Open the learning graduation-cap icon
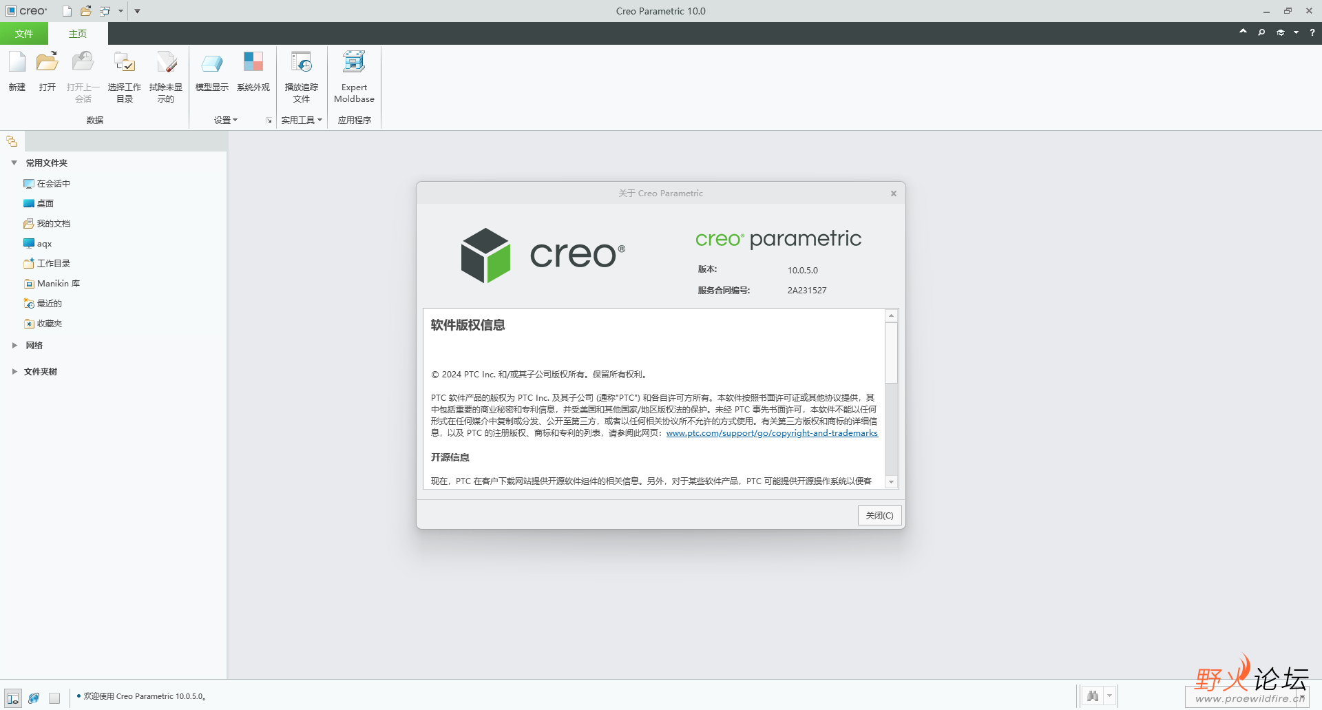The image size is (1322, 710). pos(1281,32)
